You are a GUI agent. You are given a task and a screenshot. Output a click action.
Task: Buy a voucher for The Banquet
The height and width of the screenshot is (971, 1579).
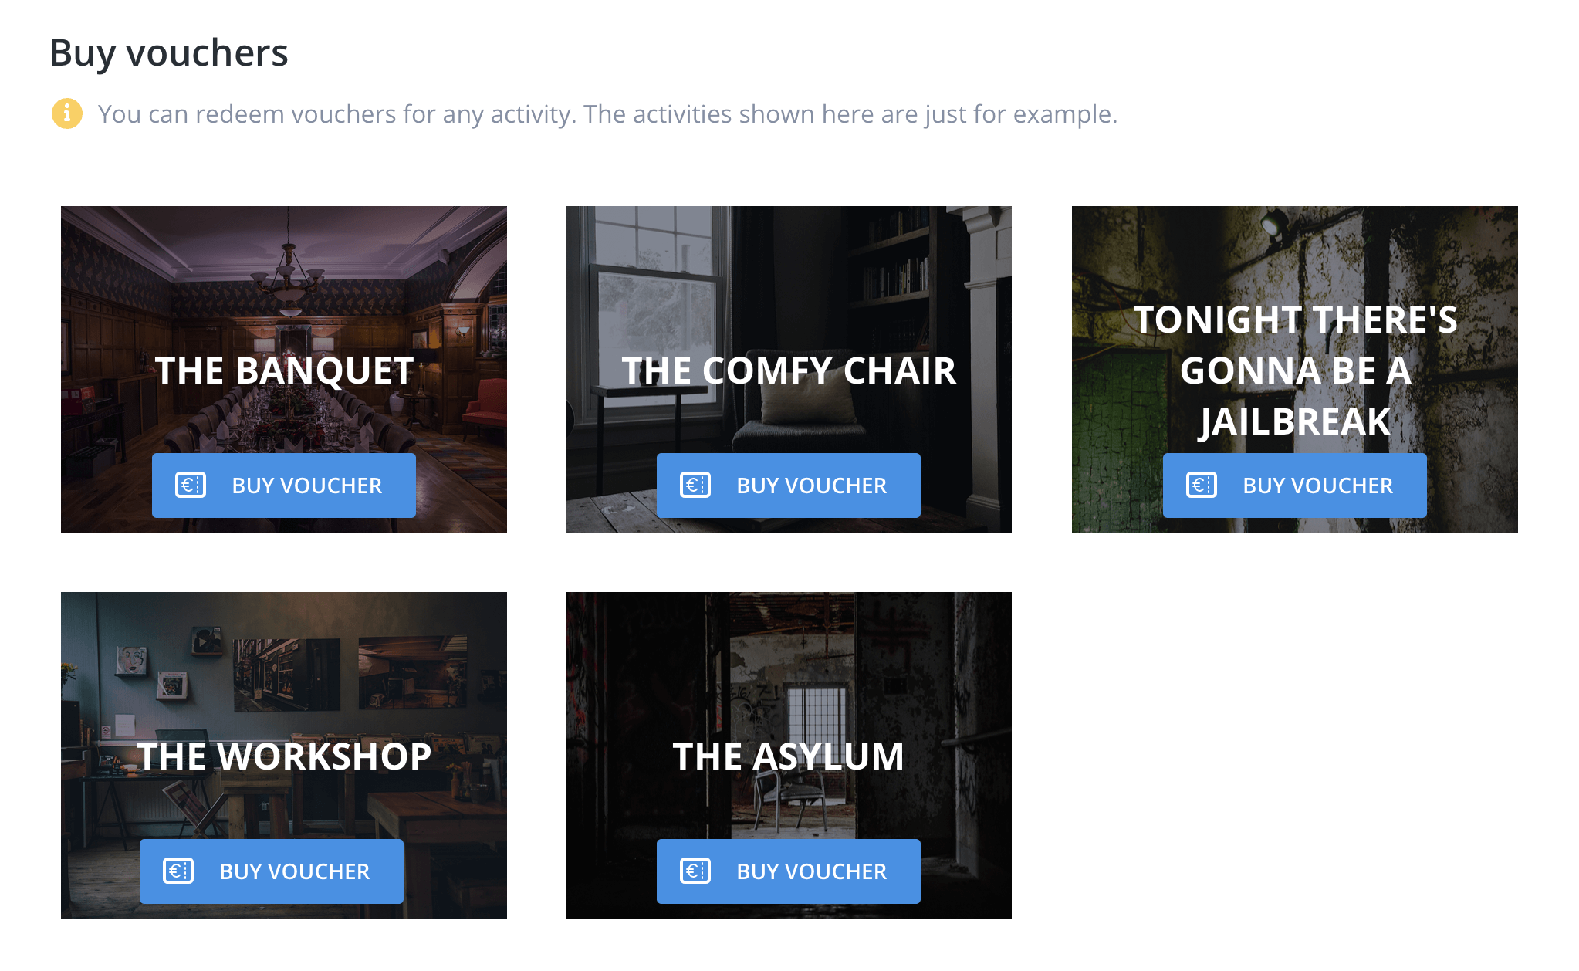(x=284, y=485)
